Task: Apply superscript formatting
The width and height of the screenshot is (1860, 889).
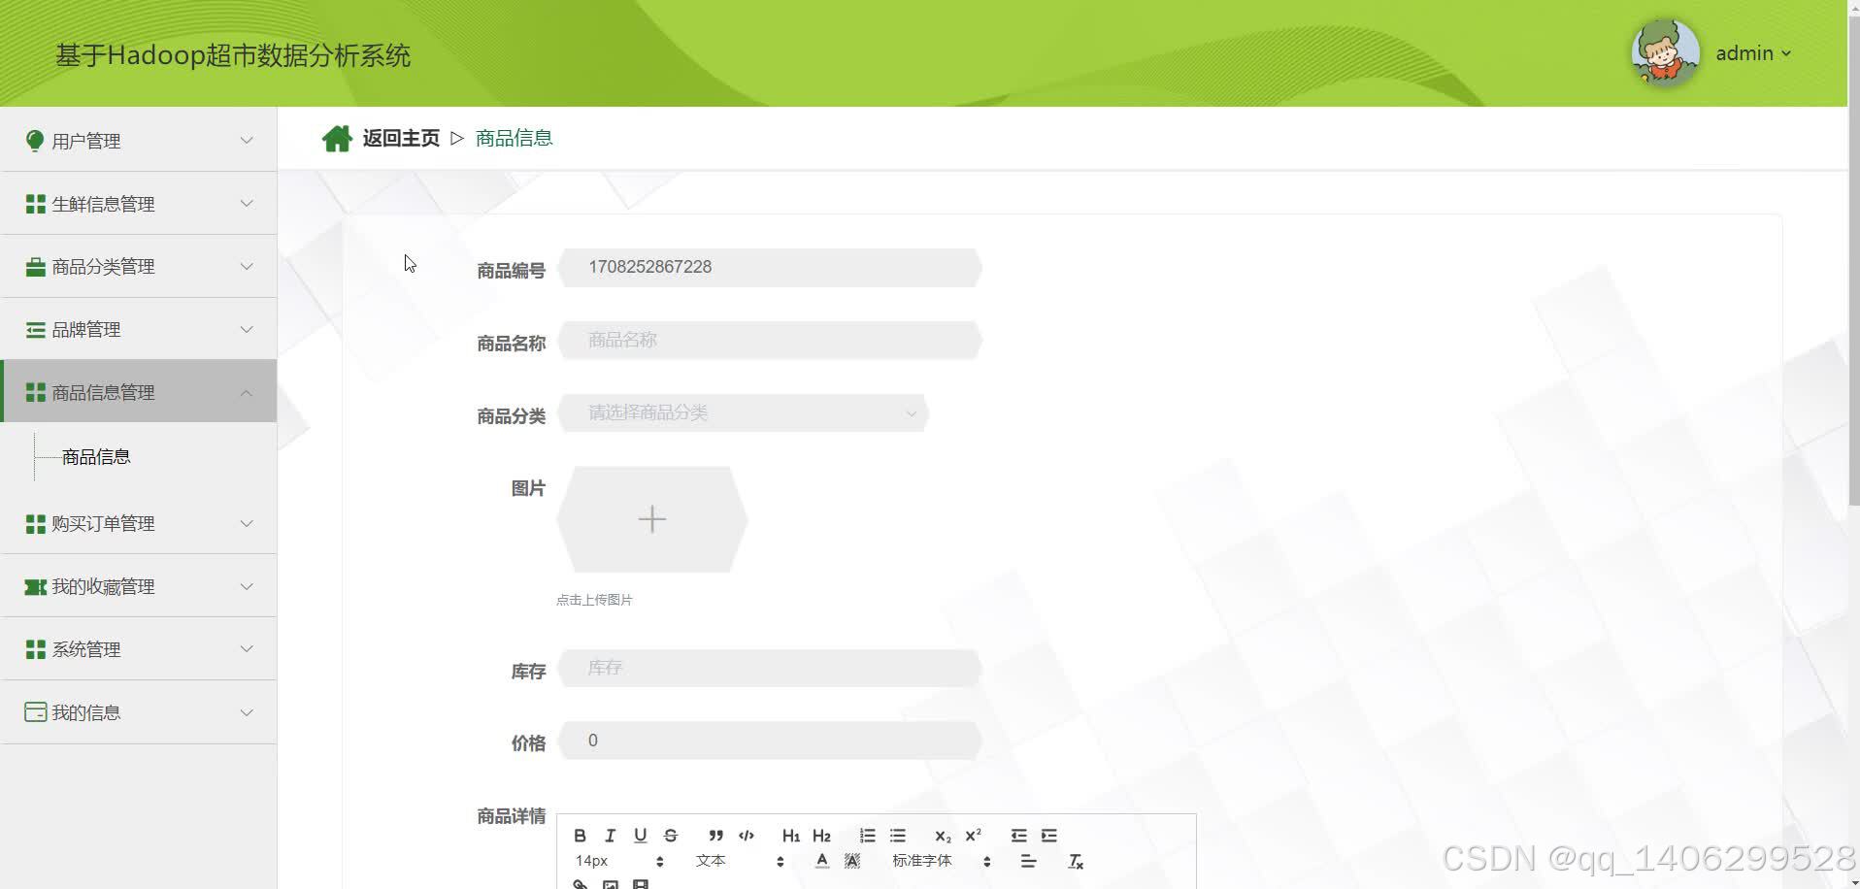Action: 973,836
